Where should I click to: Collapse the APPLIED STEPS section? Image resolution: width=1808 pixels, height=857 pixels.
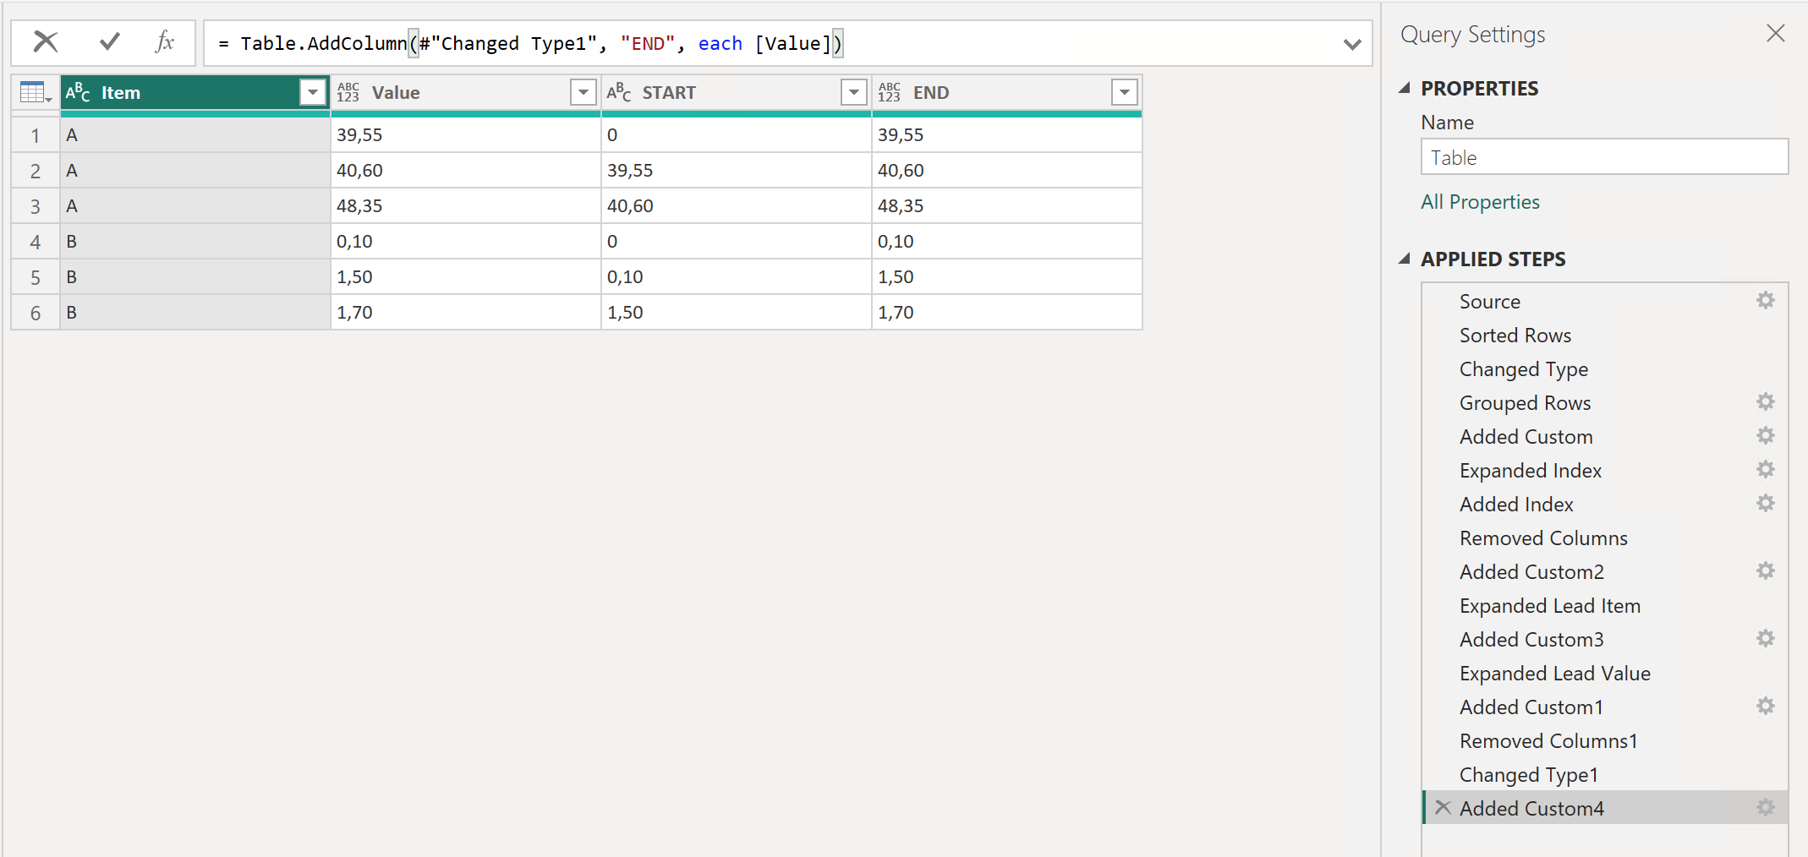coord(1405,259)
